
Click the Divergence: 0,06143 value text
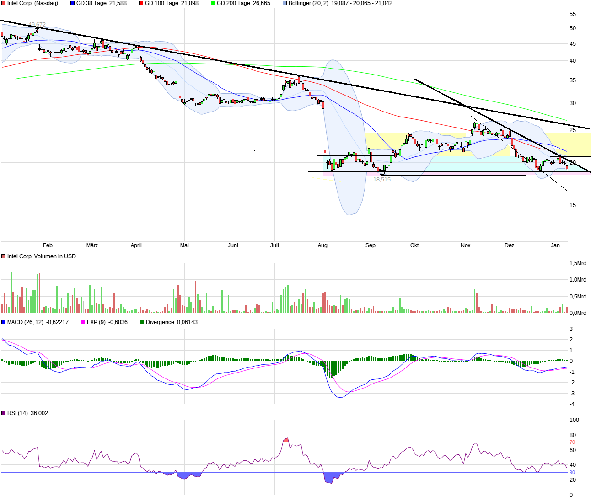pos(172,322)
